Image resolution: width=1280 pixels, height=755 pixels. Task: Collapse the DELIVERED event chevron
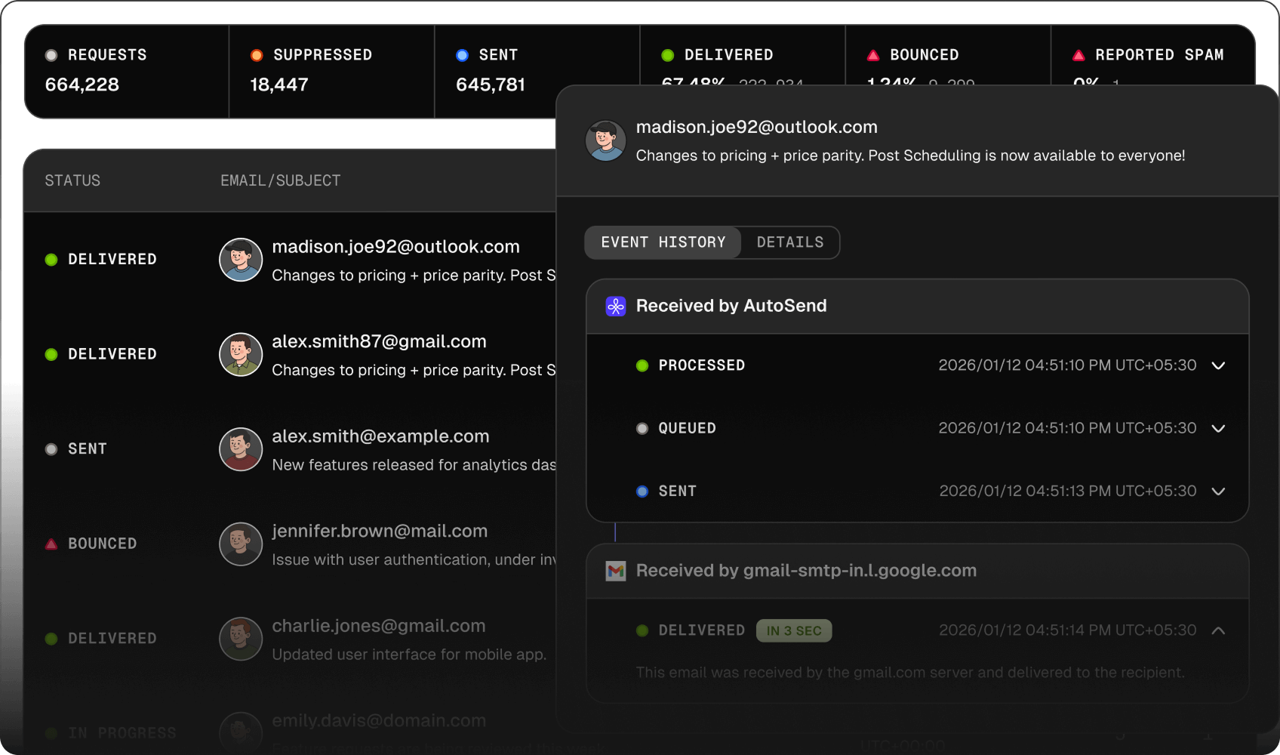coord(1218,630)
